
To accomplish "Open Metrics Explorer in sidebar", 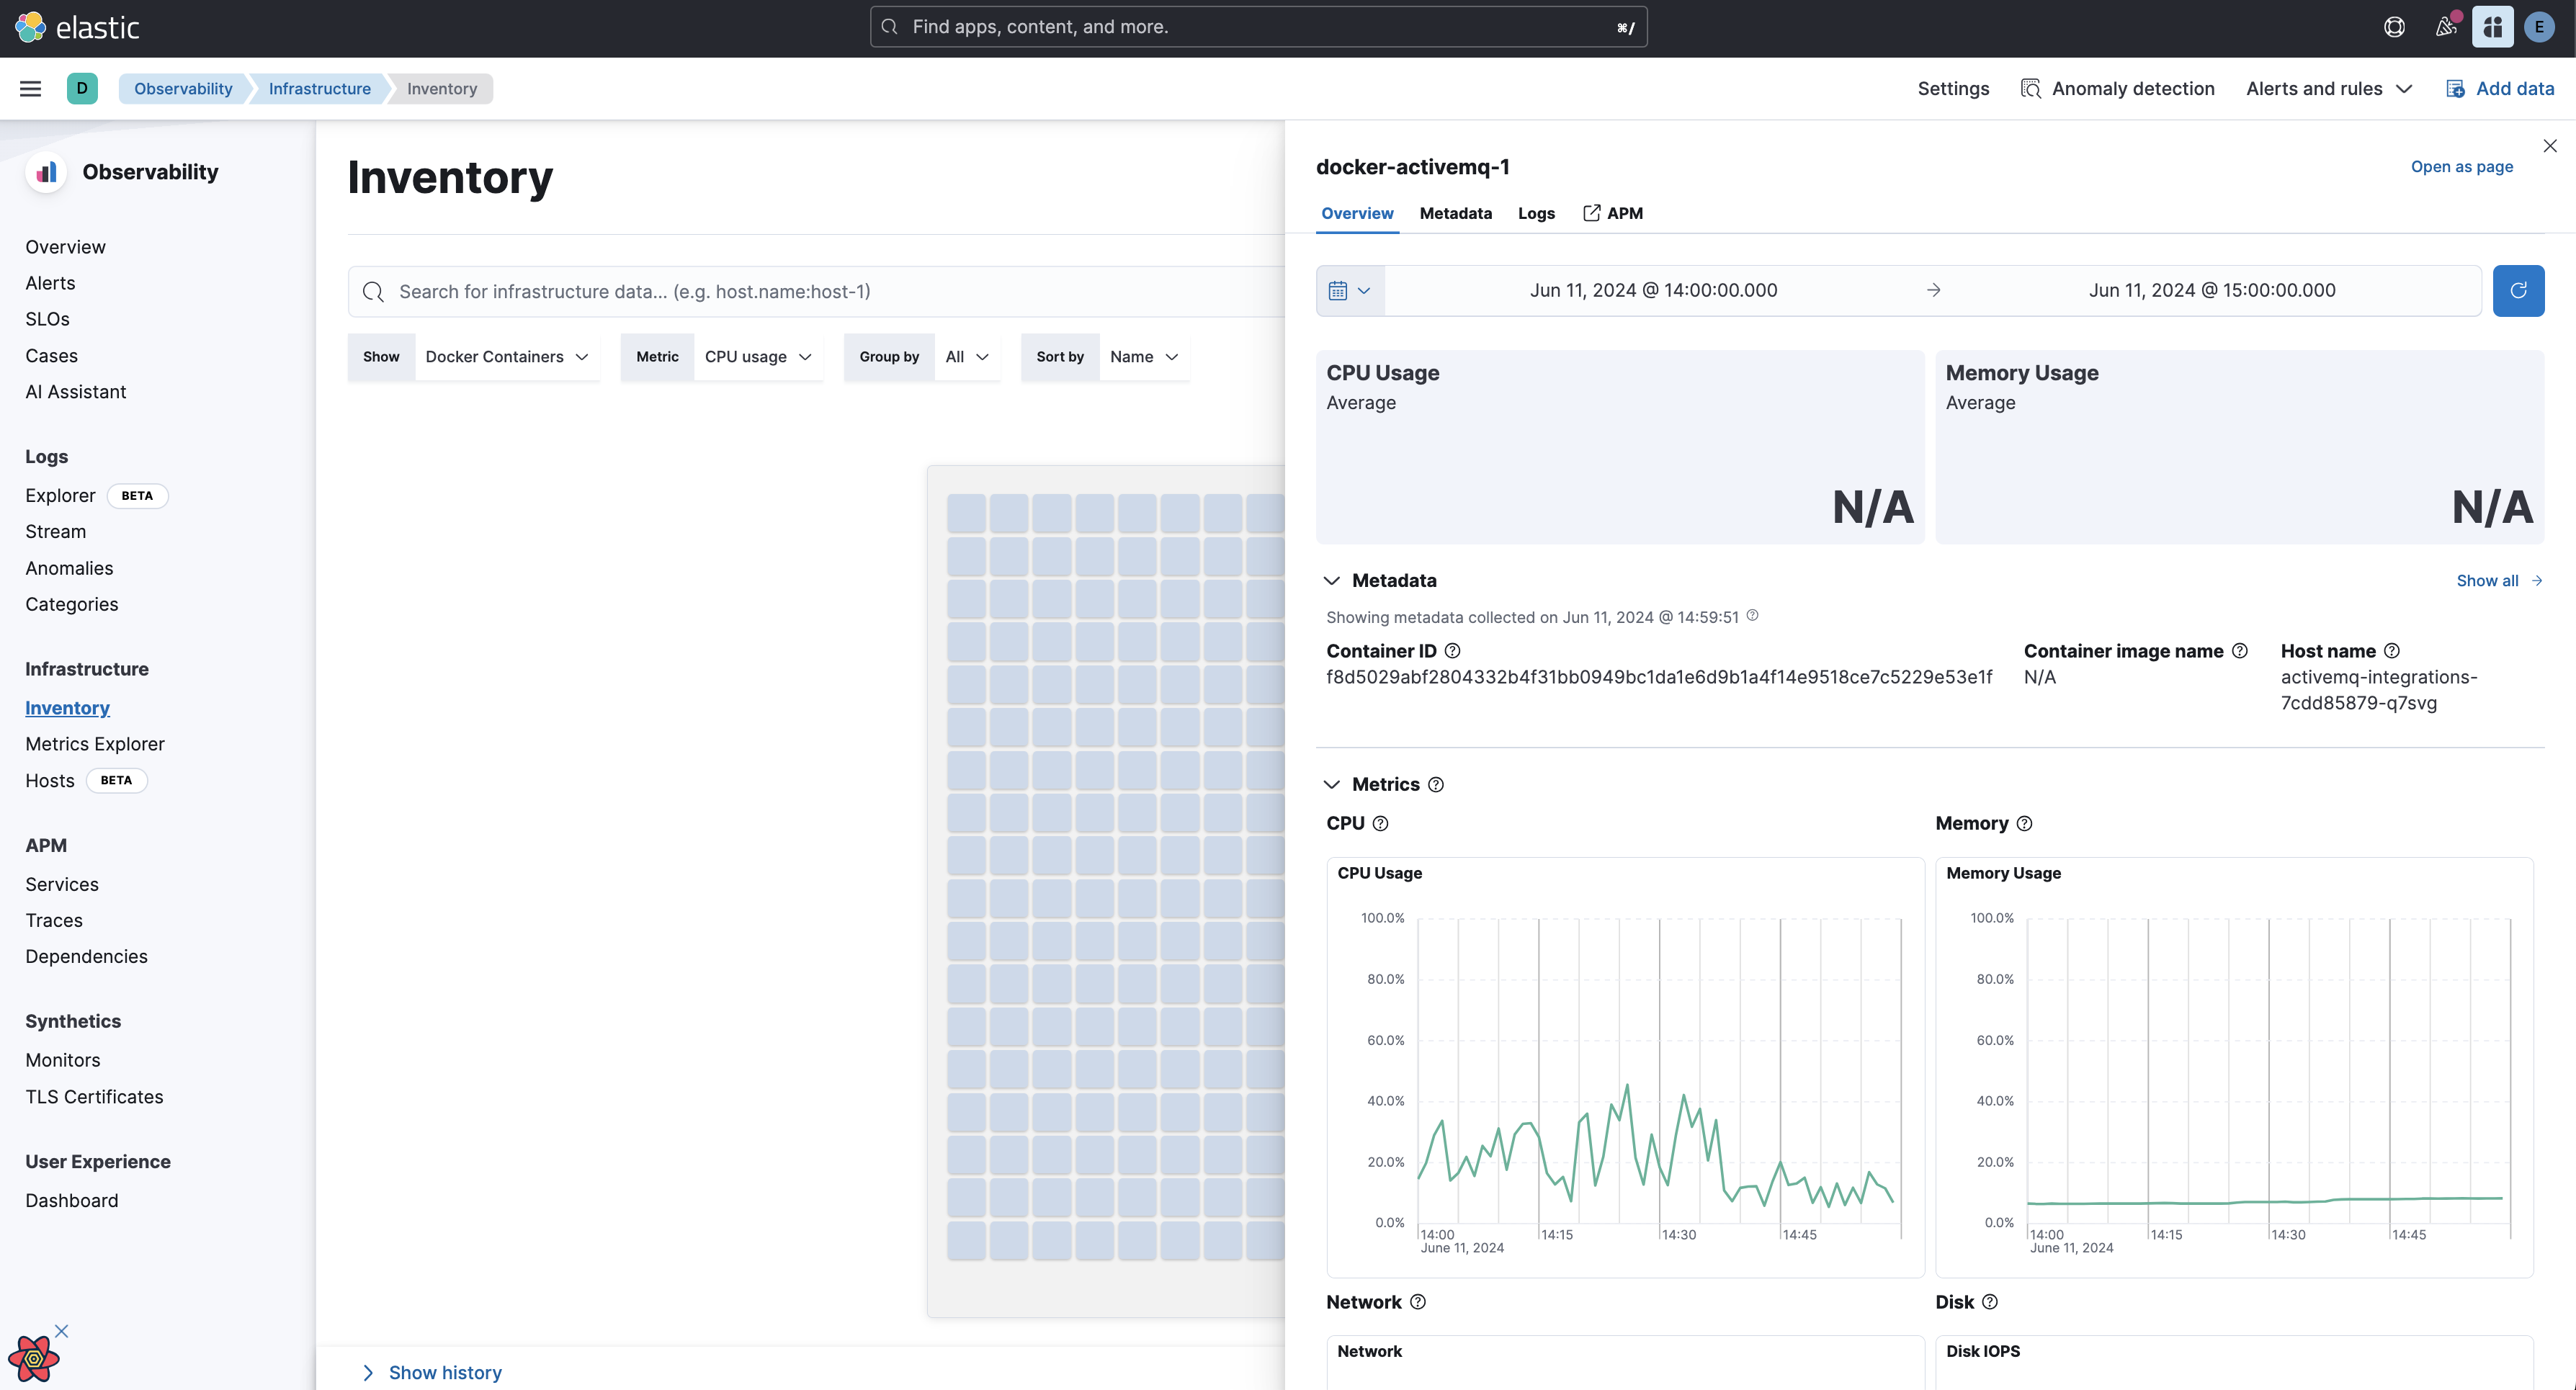I will (x=94, y=744).
